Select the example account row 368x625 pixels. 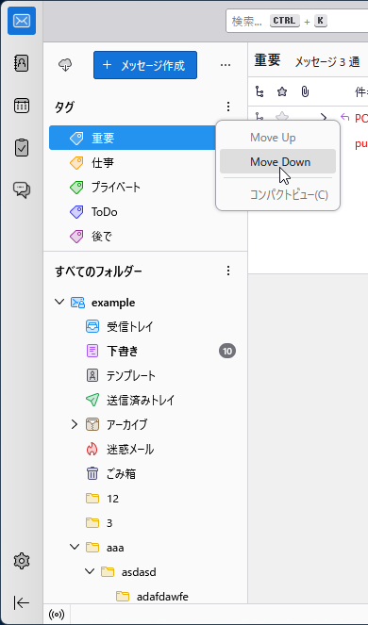(x=145, y=303)
